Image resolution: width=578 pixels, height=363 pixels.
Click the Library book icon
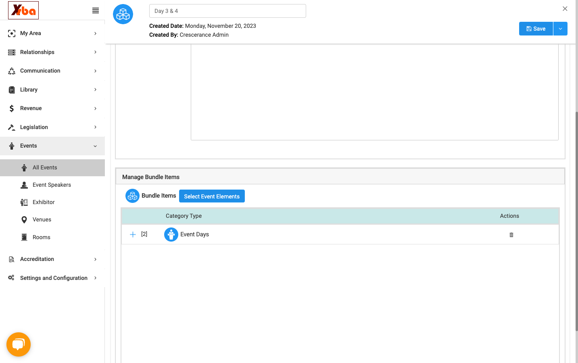pyautogui.click(x=12, y=90)
